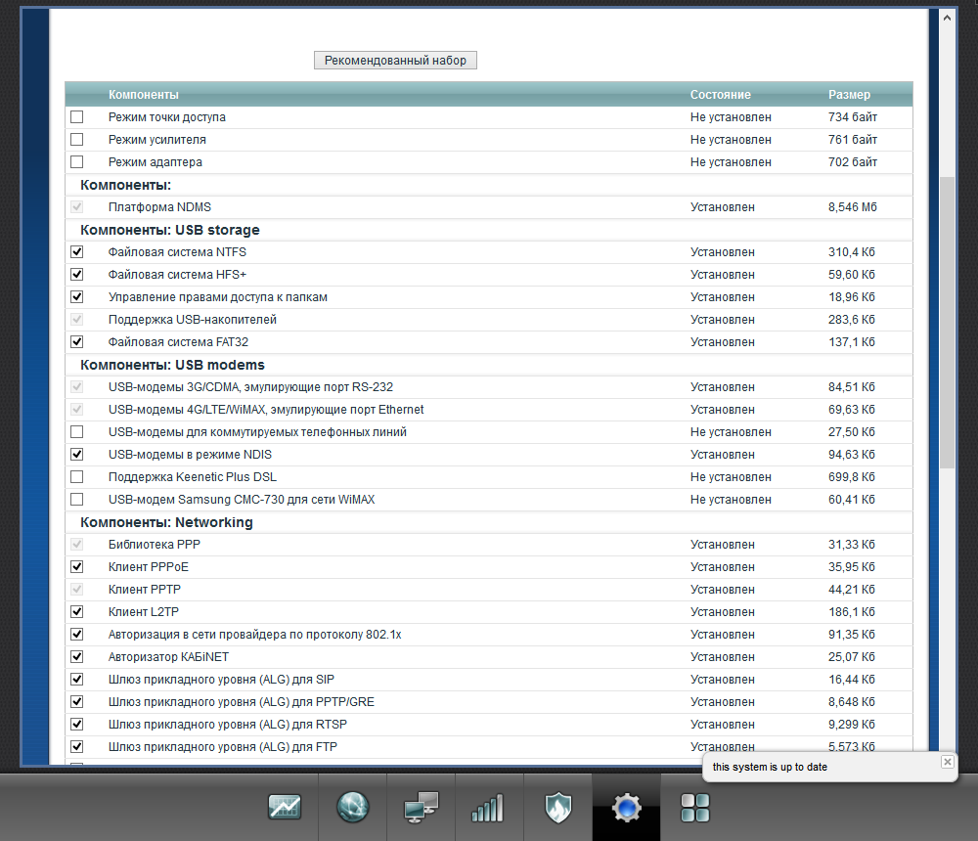
Task: Uncheck Файловая система FAT32
Action: click(76, 342)
